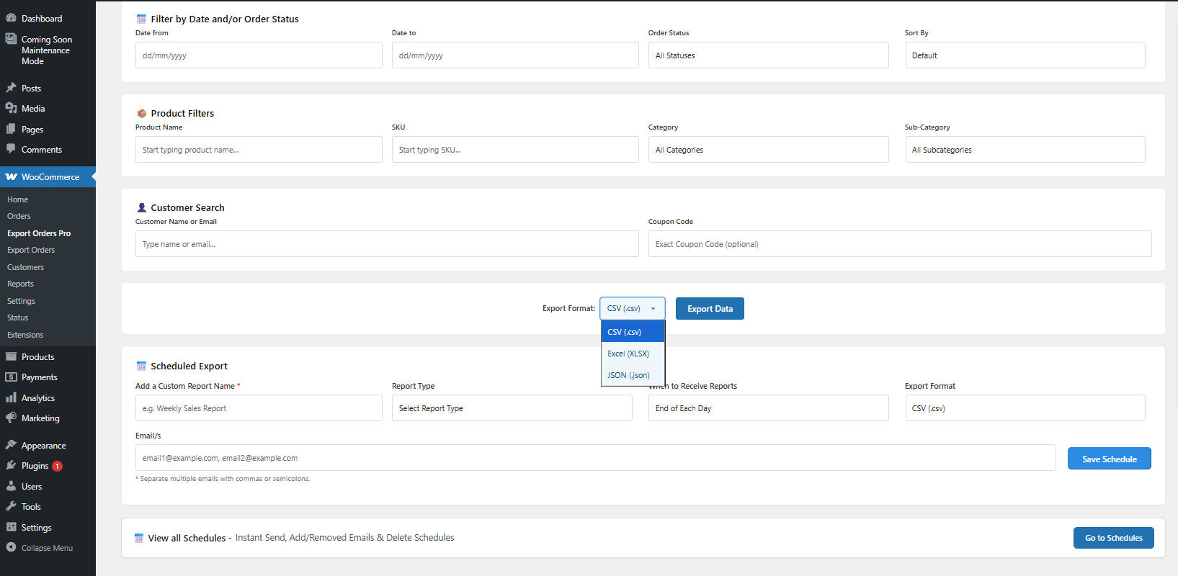Focus the SKU input field
The height and width of the screenshot is (576, 1178).
(515, 150)
